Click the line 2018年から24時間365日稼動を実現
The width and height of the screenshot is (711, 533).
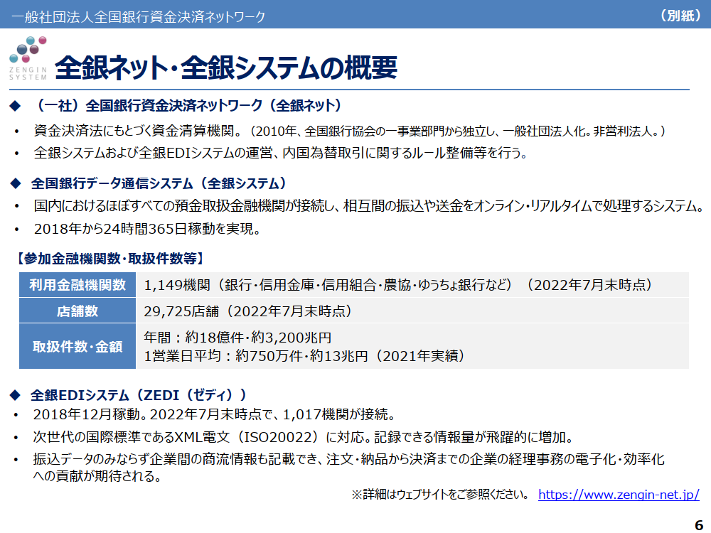[147, 228]
